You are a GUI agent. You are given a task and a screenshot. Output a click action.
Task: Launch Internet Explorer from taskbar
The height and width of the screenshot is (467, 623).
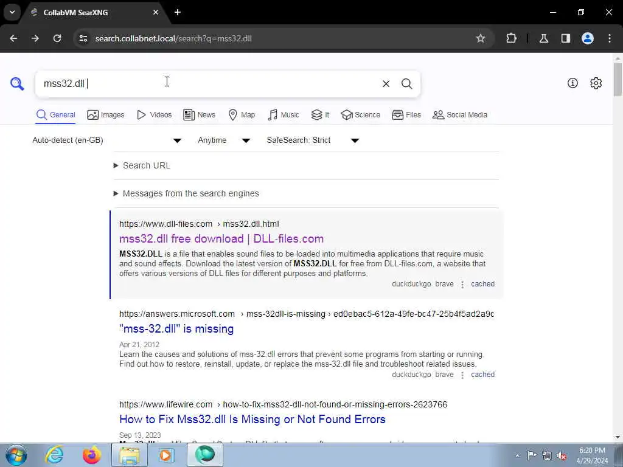click(54, 455)
